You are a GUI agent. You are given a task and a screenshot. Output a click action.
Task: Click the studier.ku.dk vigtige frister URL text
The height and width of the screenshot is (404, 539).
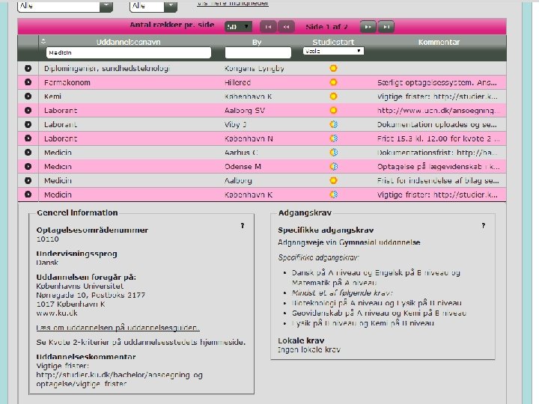[x=119, y=379]
